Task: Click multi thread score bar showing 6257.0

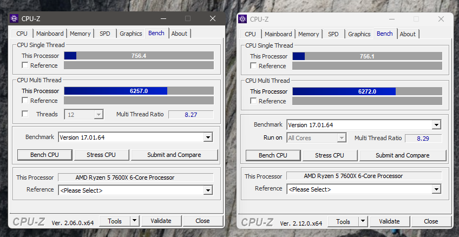Action: (139, 91)
